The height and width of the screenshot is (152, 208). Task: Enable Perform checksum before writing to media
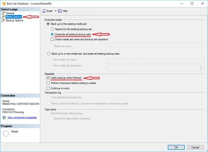[48, 83]
